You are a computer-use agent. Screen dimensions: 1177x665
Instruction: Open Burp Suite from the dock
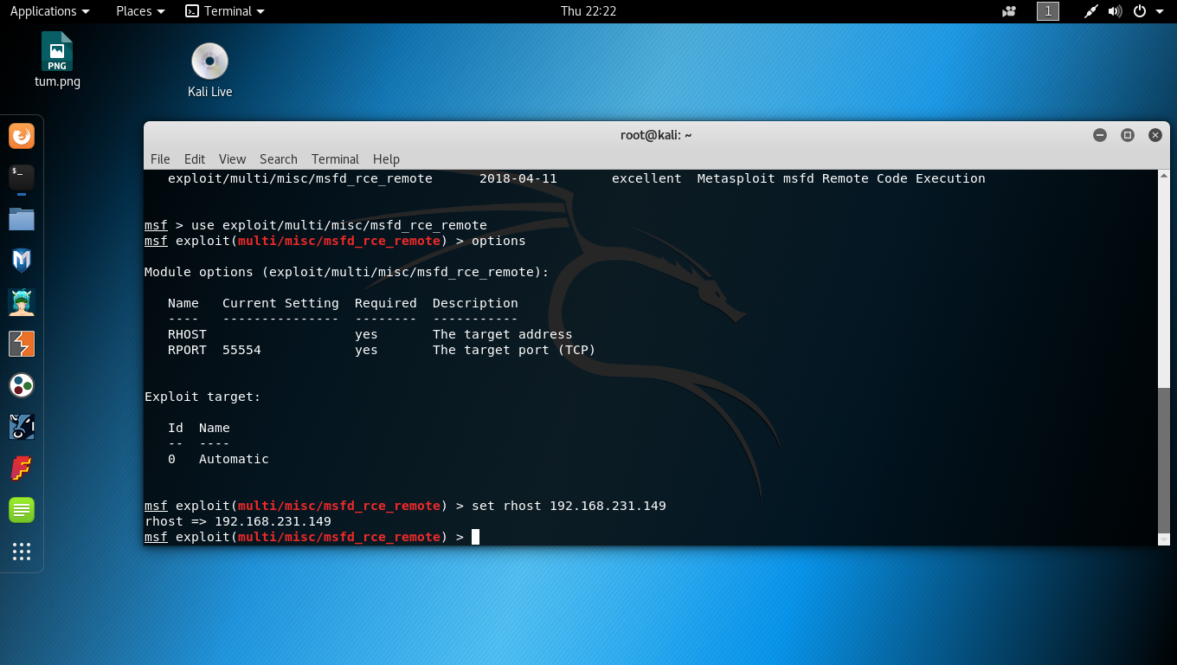click(22, 344)
